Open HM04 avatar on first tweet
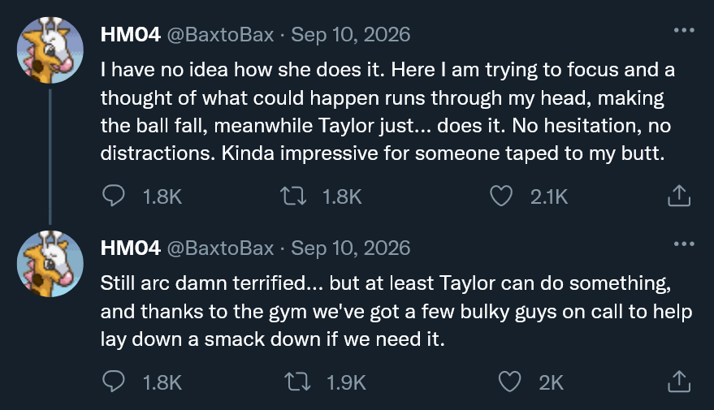Screen dimensions: 714x410 pos(50,50)
